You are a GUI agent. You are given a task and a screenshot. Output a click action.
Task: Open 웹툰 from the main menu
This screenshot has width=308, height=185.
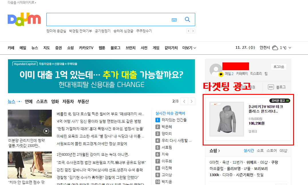[102, 48]
